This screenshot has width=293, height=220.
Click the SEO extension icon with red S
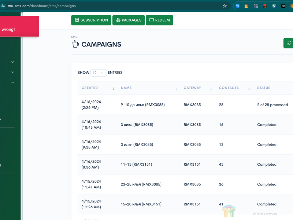(x=265, y=6)
